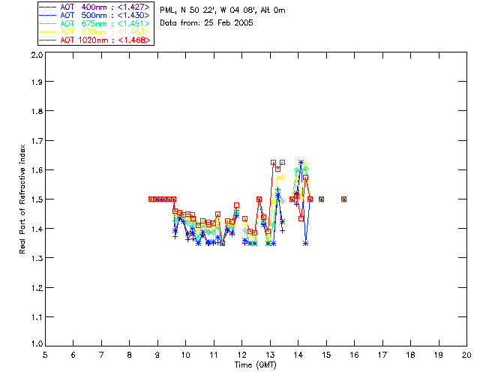Click the 14 label on the time axis

[x=298, y=355]
